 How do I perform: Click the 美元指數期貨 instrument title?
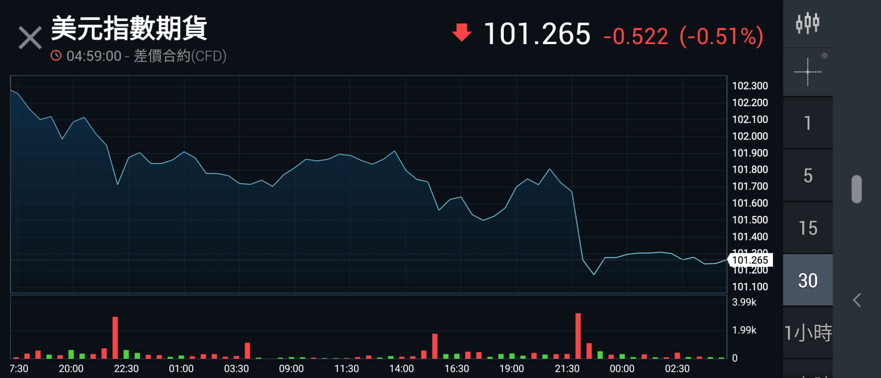(129, 29)
